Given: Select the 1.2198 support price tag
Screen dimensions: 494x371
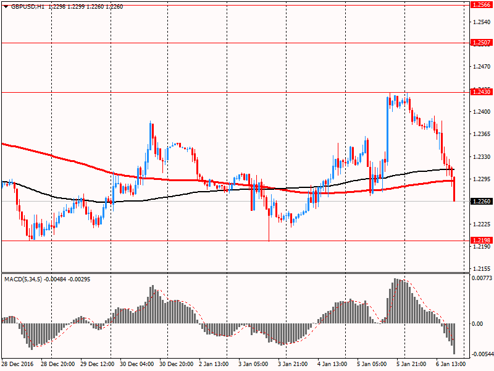Looking at the screenshot, I should (480, 241).
